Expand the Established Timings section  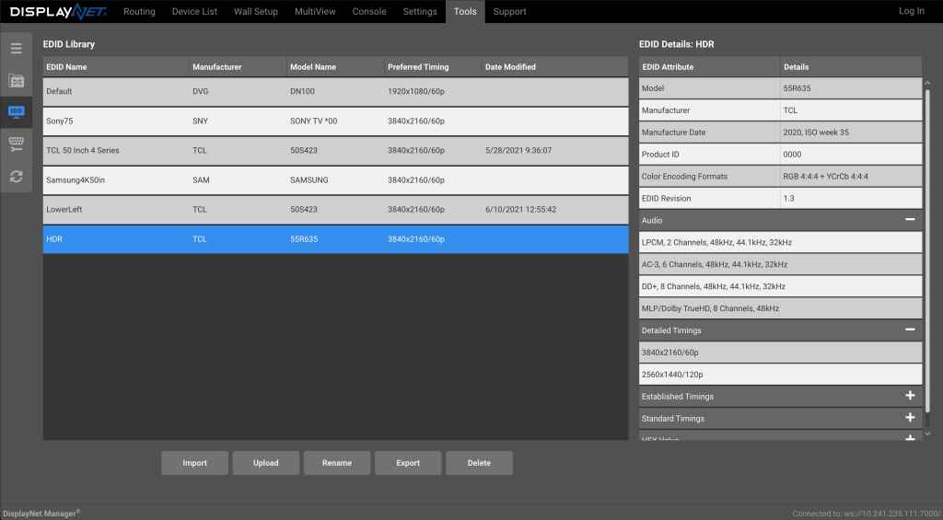(x=910, y=396)
